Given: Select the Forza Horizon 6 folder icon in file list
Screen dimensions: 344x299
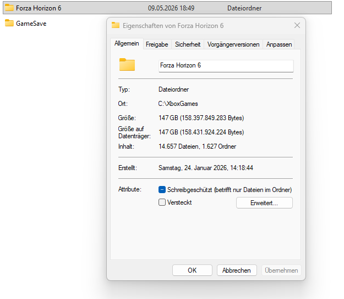Looking at the screenshot, I should (x=9, y=8).
